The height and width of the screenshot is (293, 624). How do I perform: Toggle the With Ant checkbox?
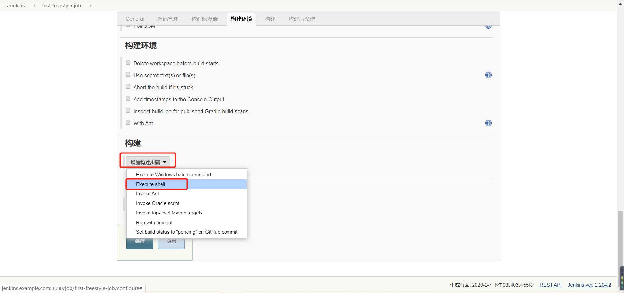coord(128,123)
